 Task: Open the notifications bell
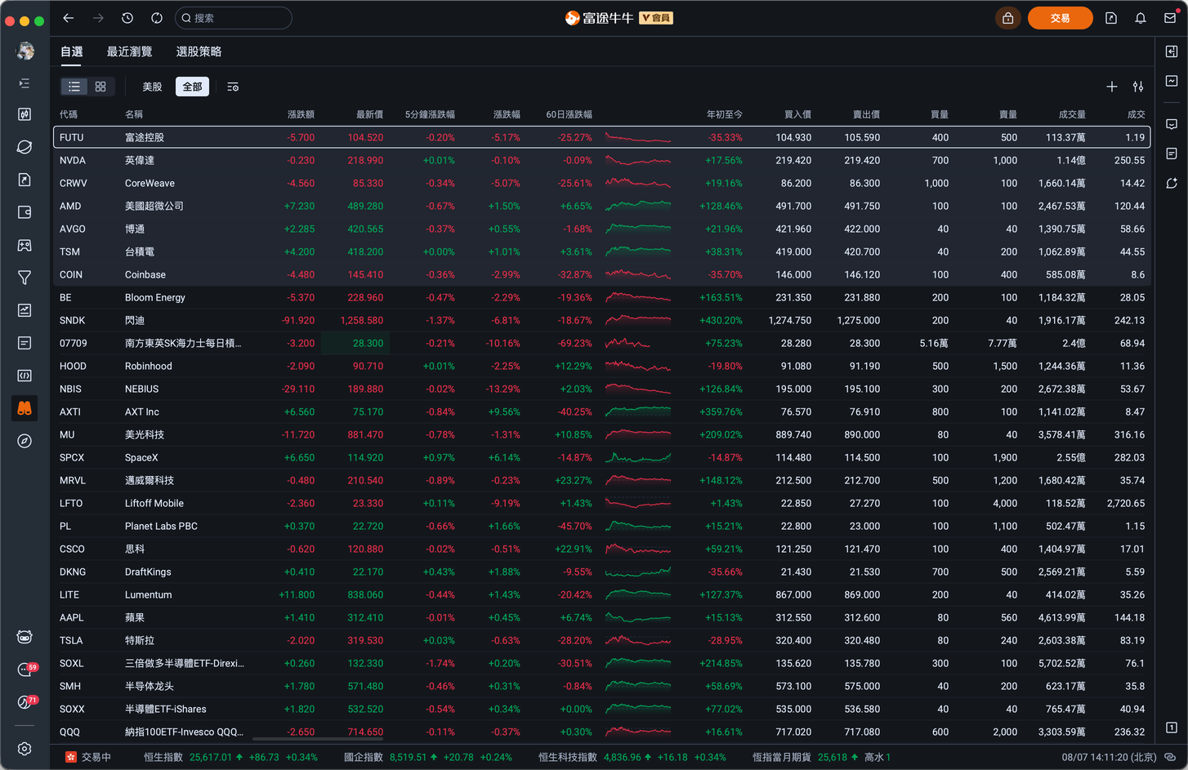point(1141,18)
